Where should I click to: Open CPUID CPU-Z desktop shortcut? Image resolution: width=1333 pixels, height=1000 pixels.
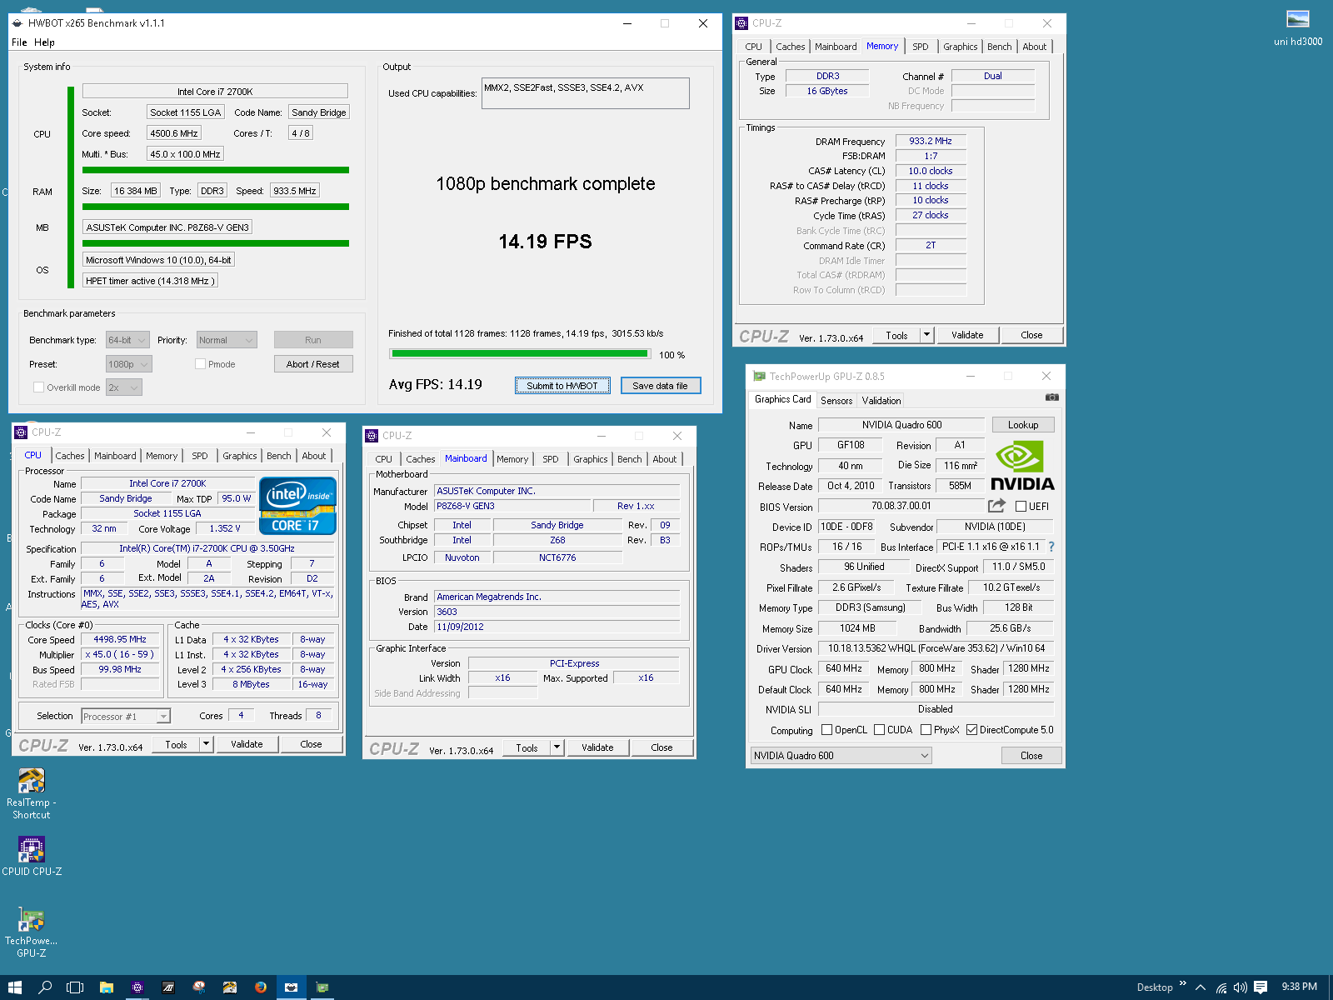(x=31, y=857)
